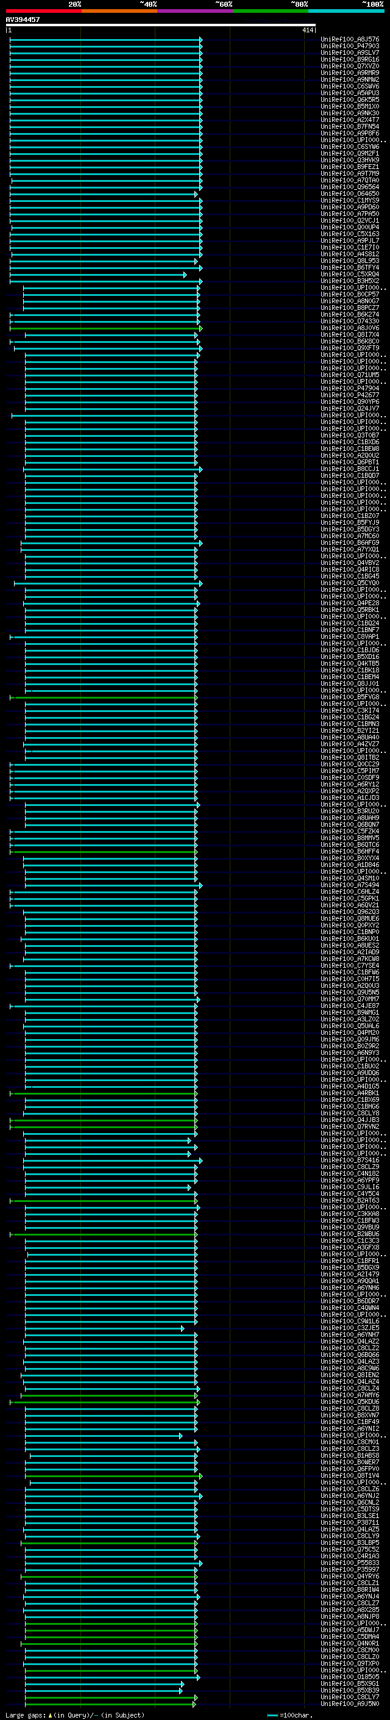Select label UniRef100_A7S494
The width and height of the screenshot is (390, 1720).
tap(350, 885)
